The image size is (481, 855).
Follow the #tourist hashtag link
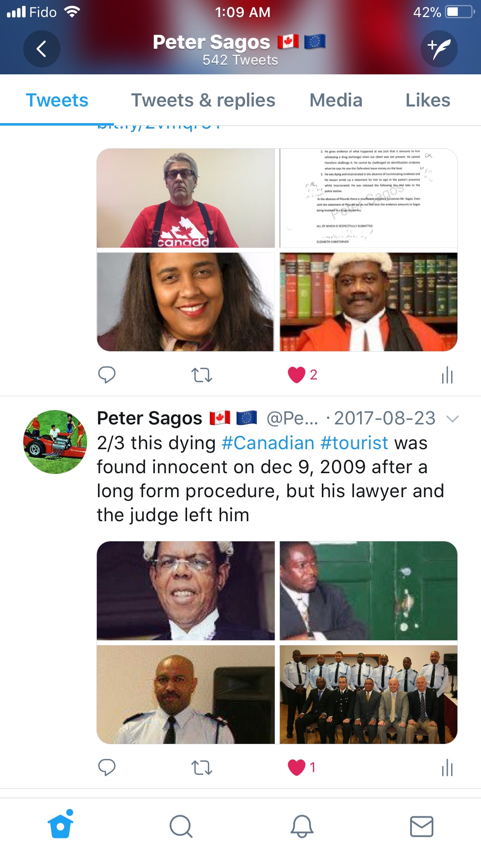click(x=354, y=443)
